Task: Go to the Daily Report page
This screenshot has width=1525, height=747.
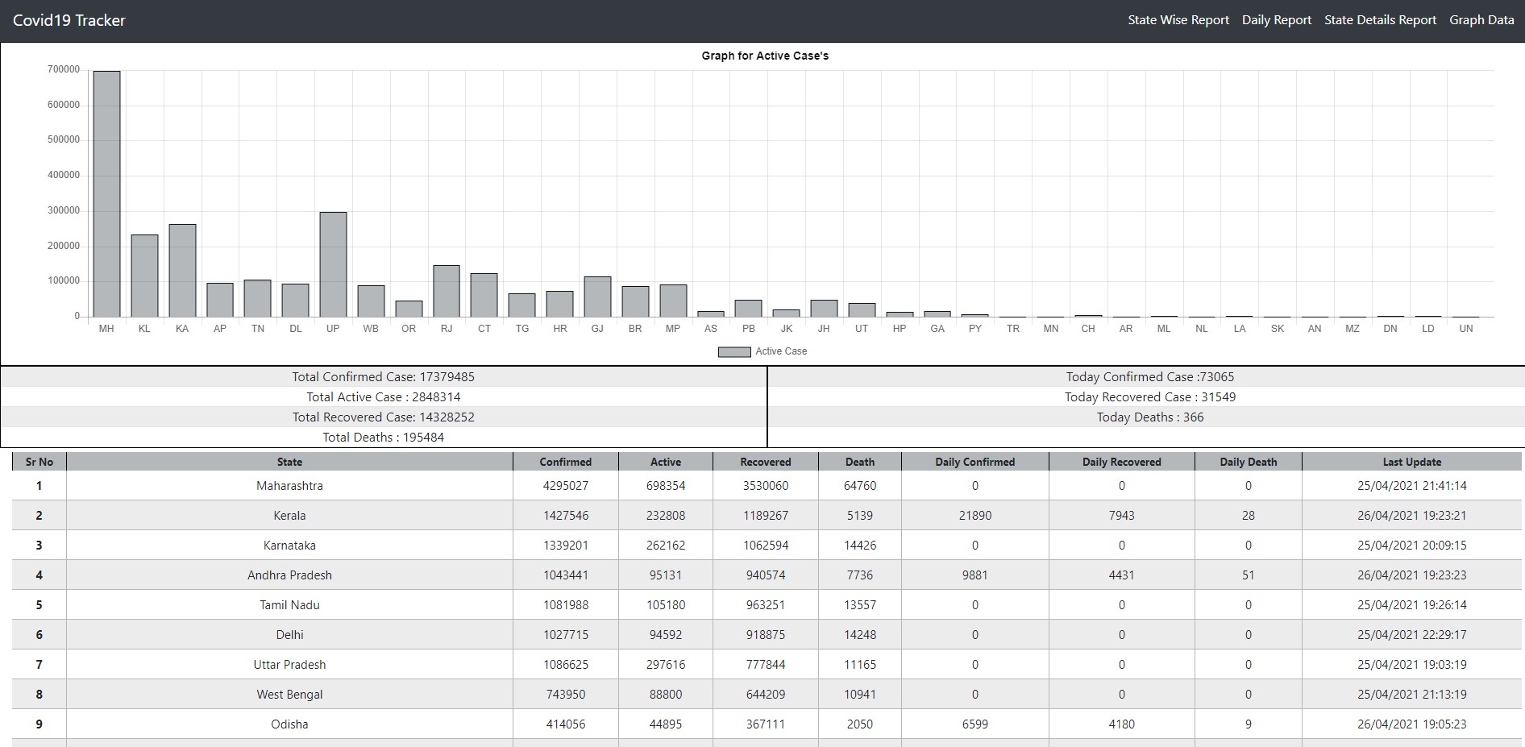Action: [1276, 20]
